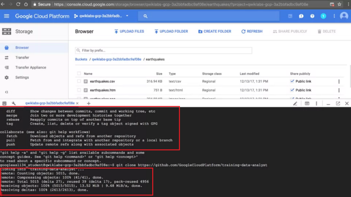Click the earthquakes.htm file type icon
The image size is (351, 197).
[86, 90]
